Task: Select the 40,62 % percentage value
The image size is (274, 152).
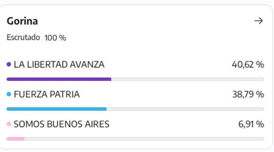Action: coord(248,64)
